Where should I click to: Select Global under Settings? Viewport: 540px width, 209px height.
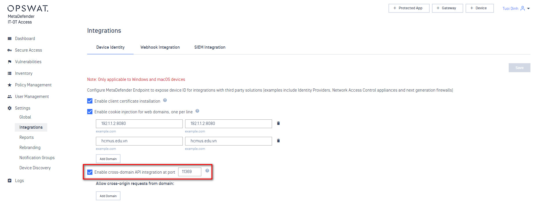tap(25, 117)
